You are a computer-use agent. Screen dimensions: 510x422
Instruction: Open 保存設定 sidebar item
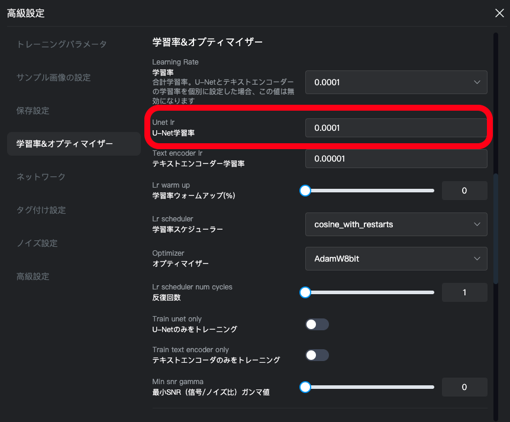click(33, 111)
